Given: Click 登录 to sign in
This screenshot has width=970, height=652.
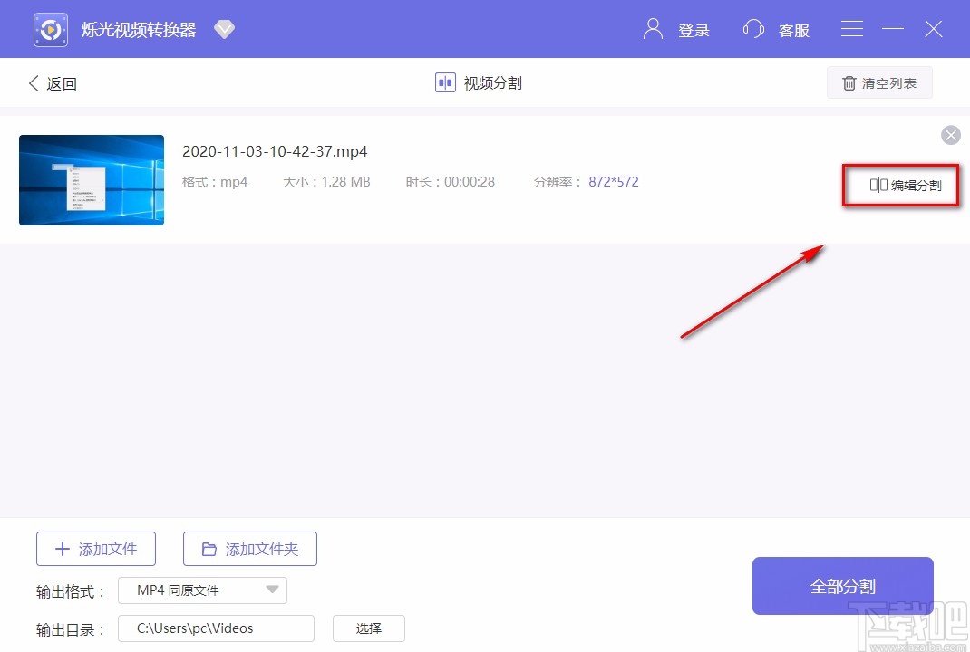Looking at the screenshot, I should tap(694, 30).
